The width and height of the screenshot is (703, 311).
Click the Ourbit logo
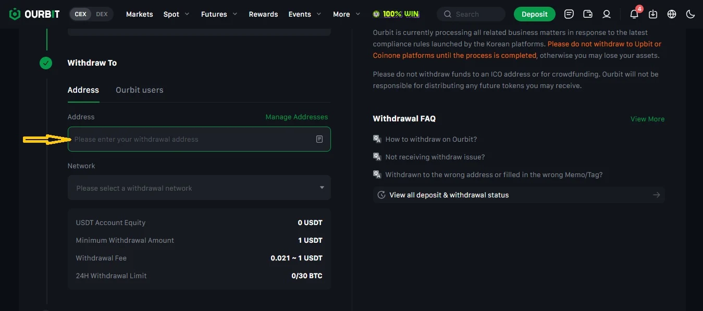click(x=34, y=14)
